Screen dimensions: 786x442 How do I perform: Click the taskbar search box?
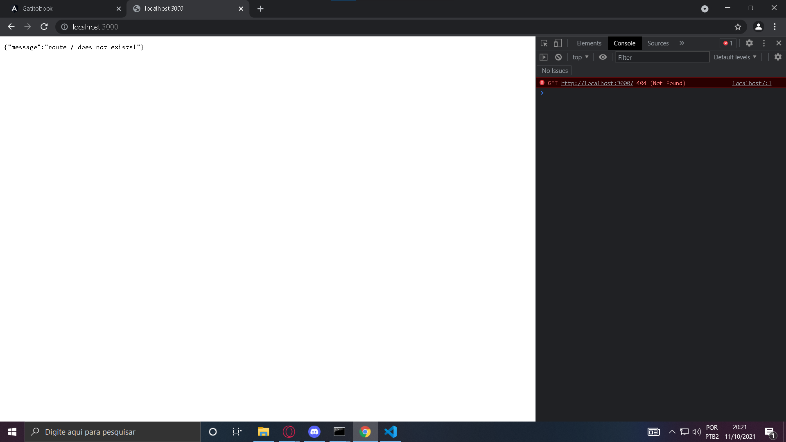pyautogui.click(x=113, y=432)
